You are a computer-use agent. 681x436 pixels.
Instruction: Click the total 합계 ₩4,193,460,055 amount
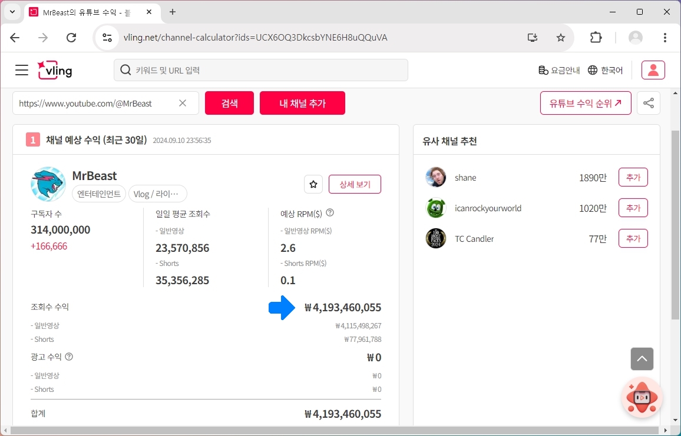tap(343, 414)
